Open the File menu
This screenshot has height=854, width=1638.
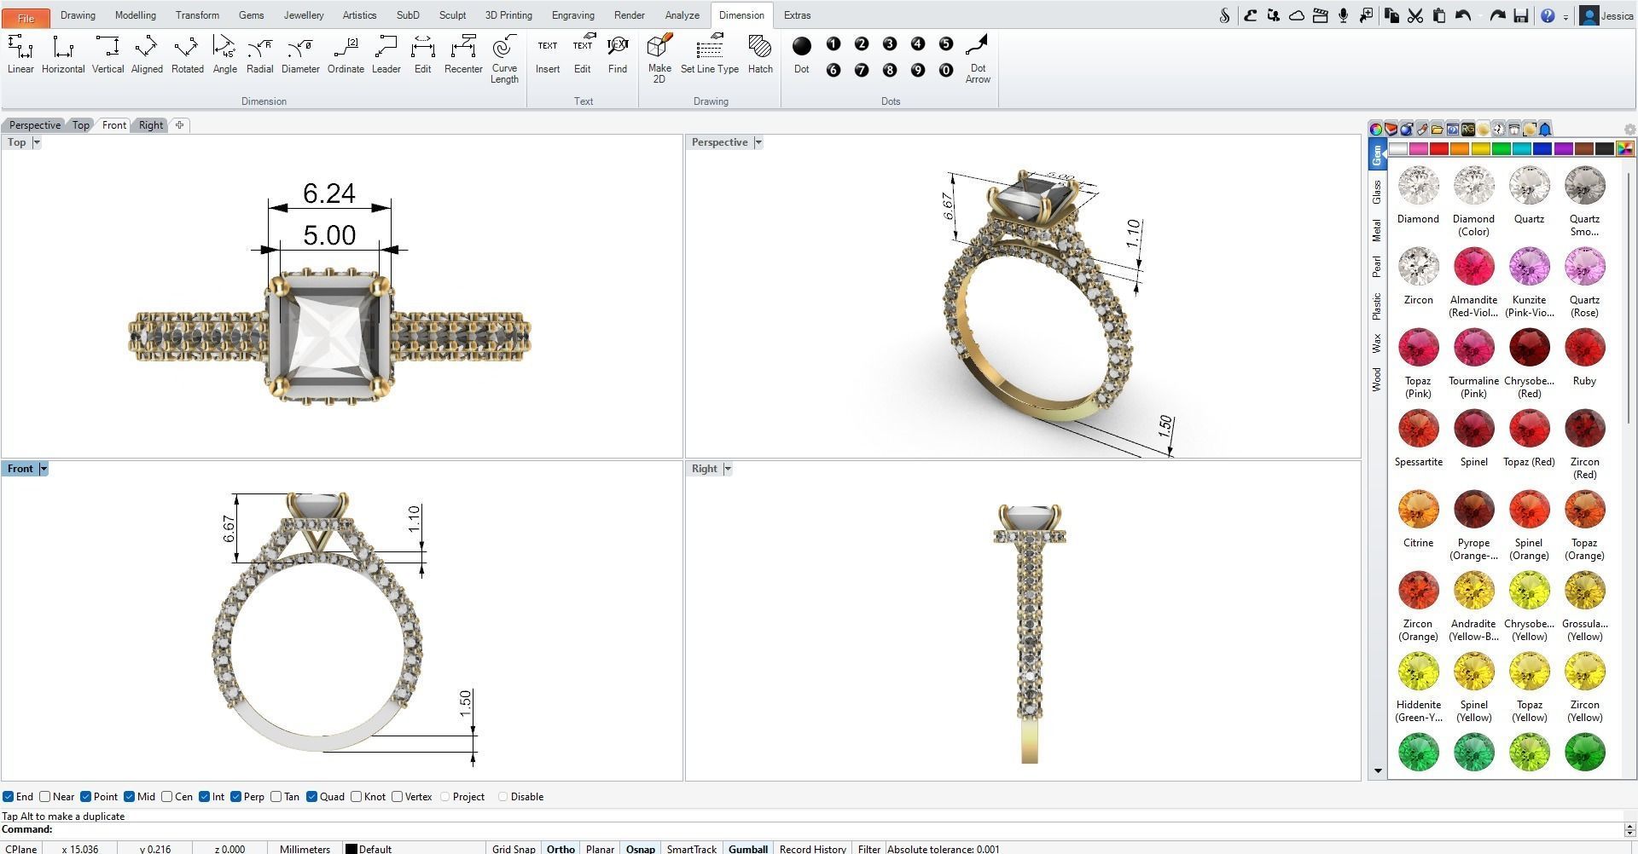click(26, 17)
